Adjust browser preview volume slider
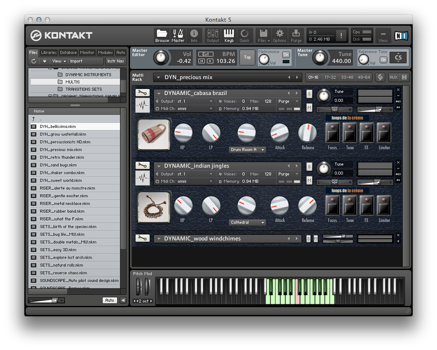437x350 pixels. point(46,300)
